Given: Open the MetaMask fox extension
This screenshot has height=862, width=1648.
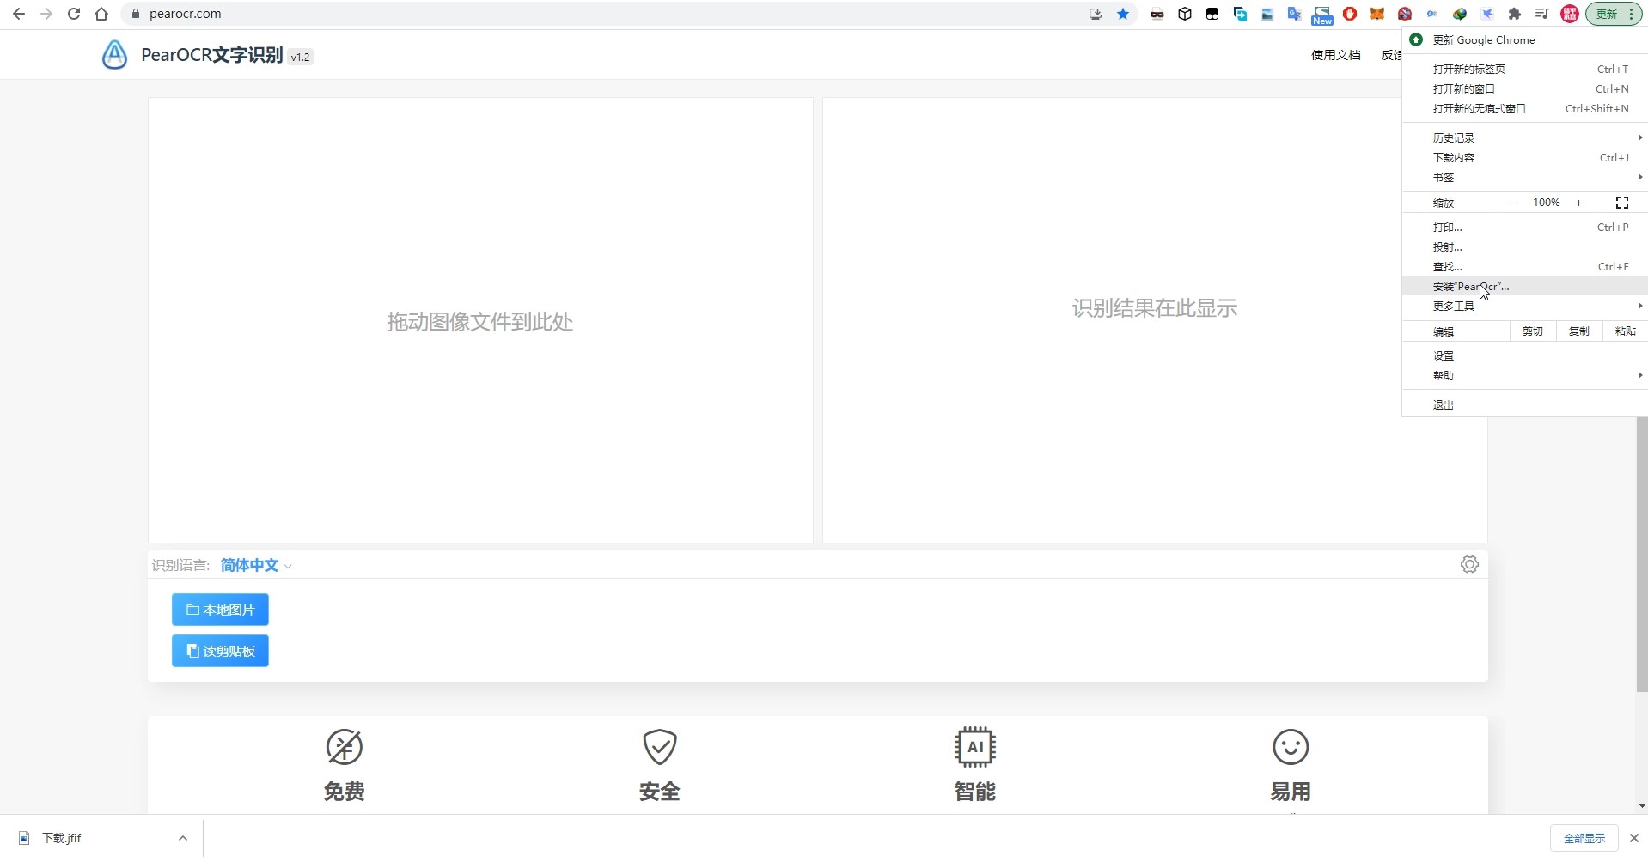Looking at the screenshot, I should (x=1377, y=14).
